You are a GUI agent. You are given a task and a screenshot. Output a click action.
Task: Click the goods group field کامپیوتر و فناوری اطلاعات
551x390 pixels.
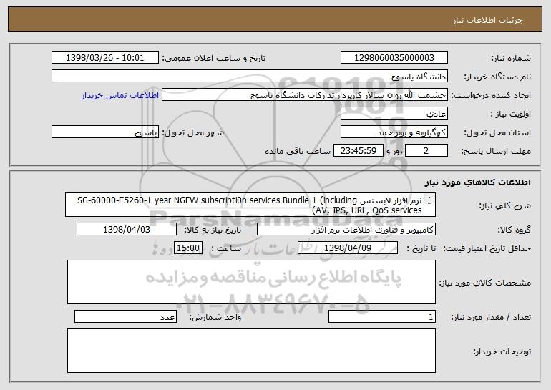tap(346, 230)
